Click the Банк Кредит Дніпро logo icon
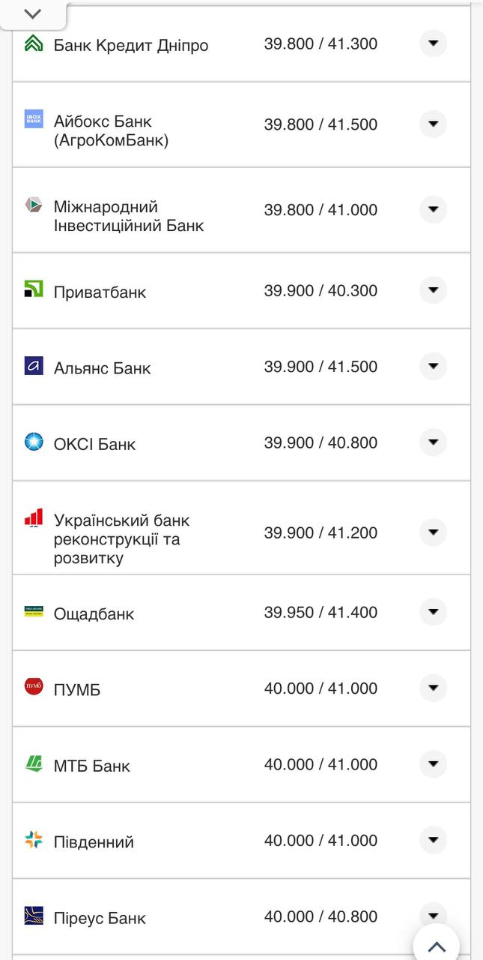The width and height of the screenshot is (483, 960). pyautogui.click(x=34, y=43)
